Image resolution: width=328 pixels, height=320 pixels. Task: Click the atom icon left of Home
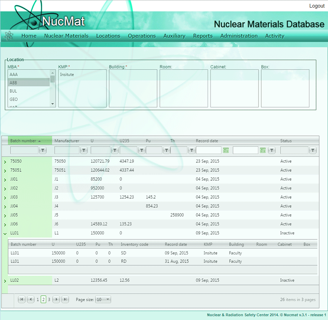click(8, 36)
